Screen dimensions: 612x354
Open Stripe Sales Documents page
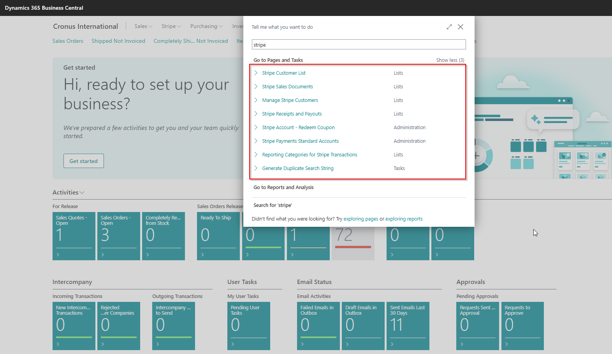coord(287,86)
